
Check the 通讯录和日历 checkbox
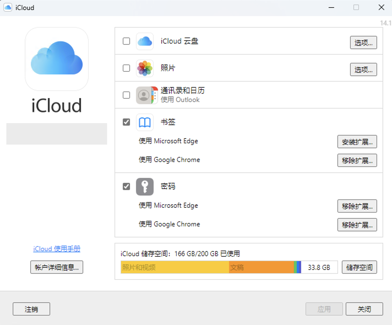126,95
